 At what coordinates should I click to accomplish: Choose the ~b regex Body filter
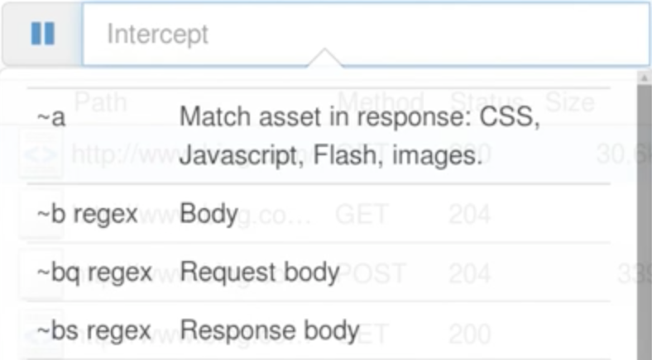[319, 214]
